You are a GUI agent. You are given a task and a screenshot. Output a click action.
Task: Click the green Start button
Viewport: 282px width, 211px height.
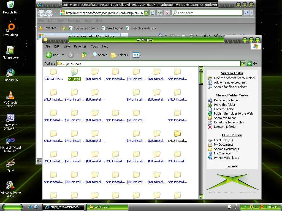tap(12, 207)
